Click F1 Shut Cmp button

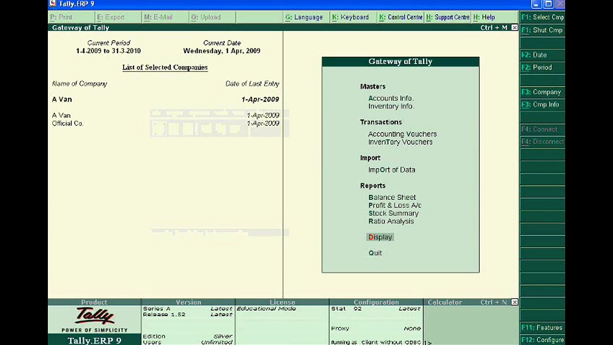pos(543,30)
